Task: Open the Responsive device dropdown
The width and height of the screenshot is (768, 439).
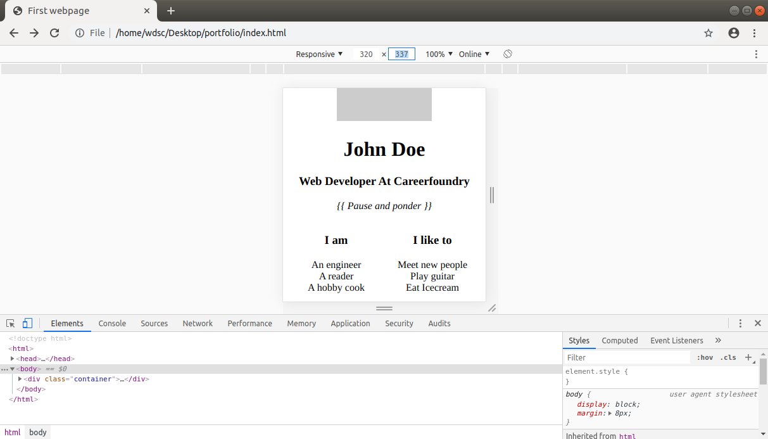Action: pos(319,54)
